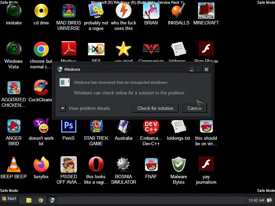Open 'doesn't work lol' Yahoo Messenger icon

pyautogui.click(x=41, y=126)
